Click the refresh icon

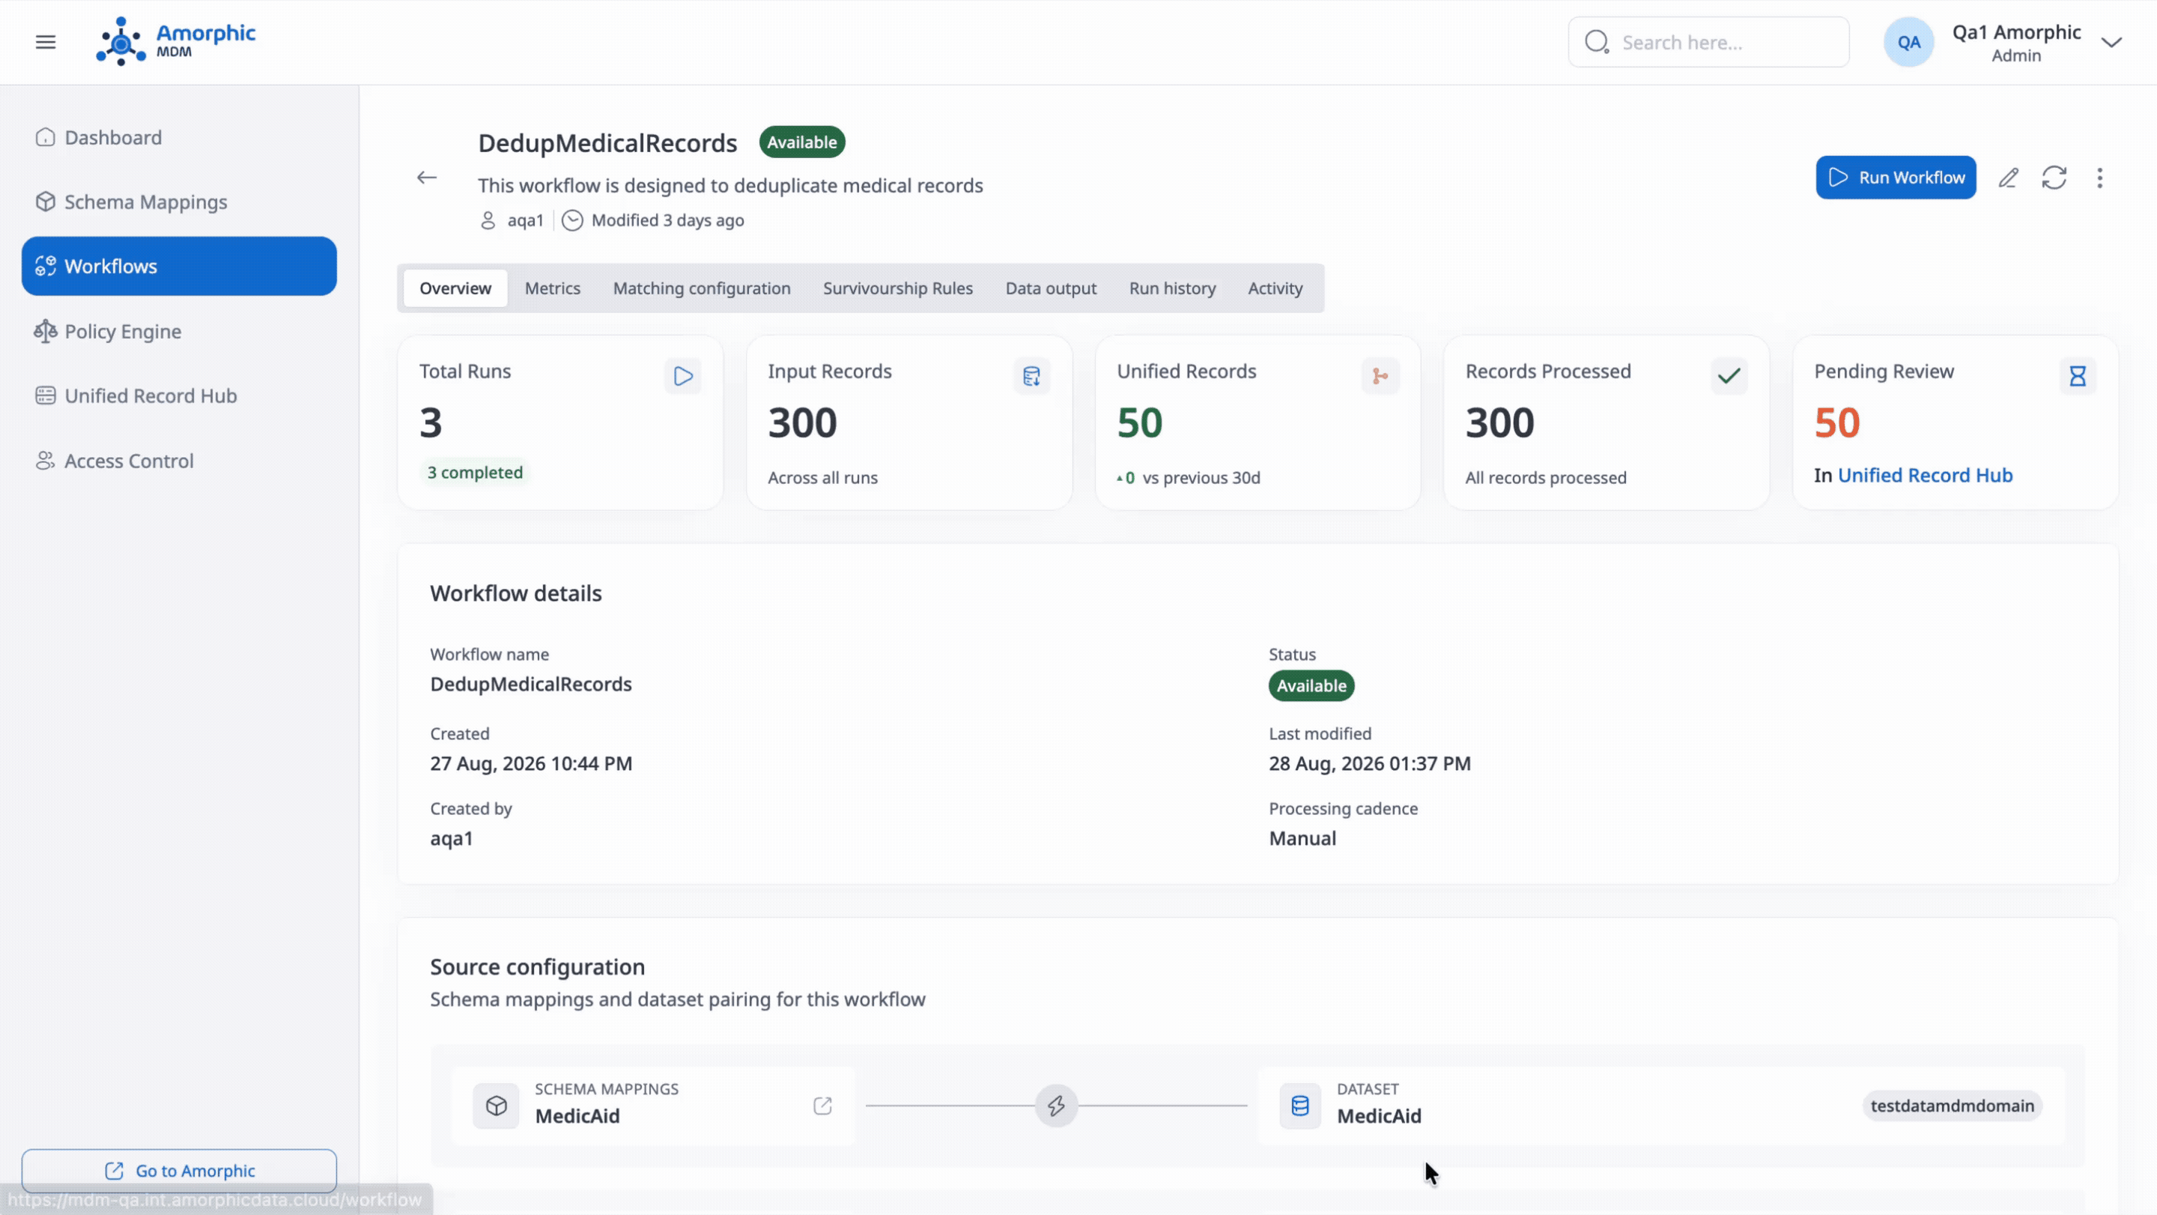pos(2054,178)
